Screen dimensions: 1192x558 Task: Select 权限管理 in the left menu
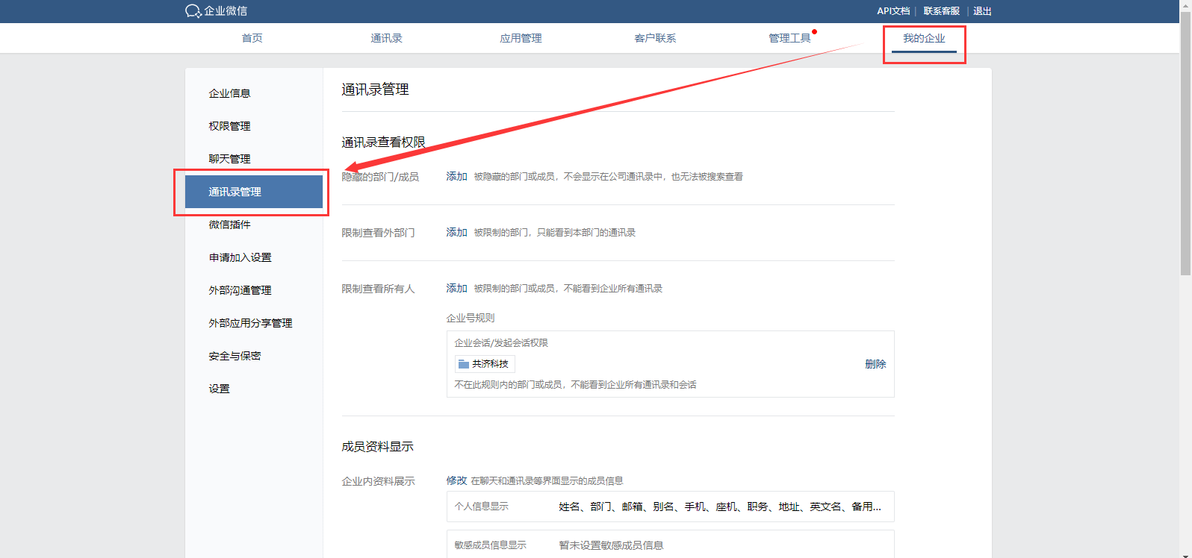229,126
